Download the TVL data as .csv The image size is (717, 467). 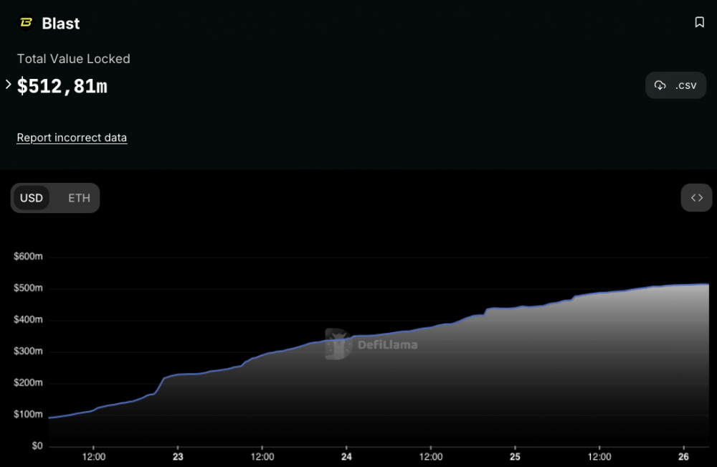675,85
